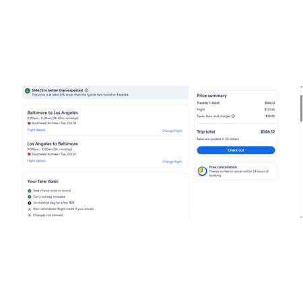Click X icon beside Changes not allowed

coord(30,215)
